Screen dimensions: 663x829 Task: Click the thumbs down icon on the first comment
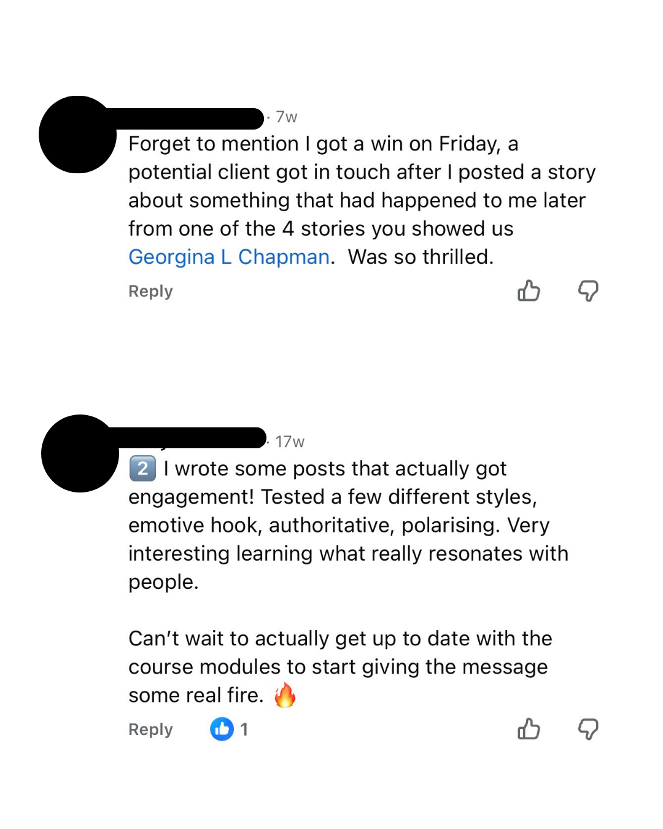[587, 291]
